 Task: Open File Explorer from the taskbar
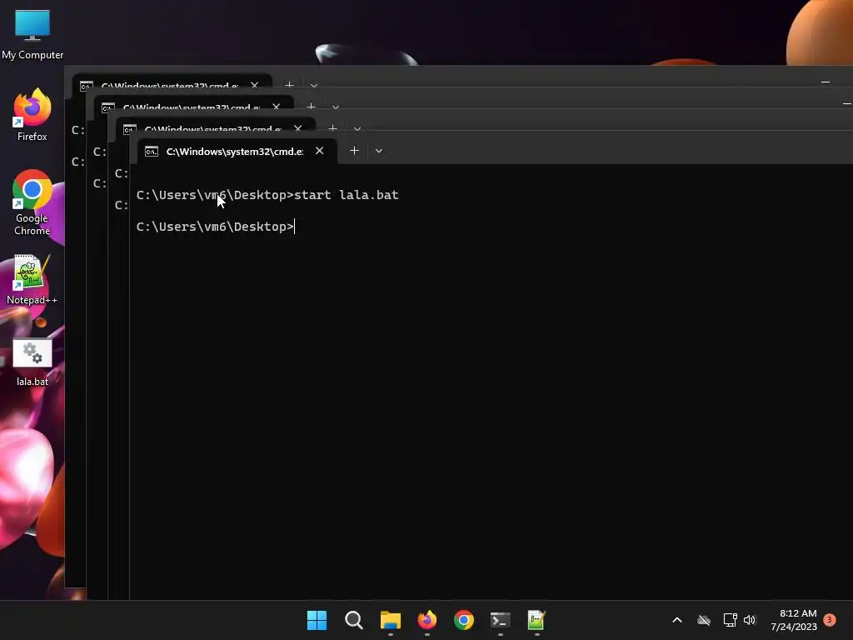(391, 620)
